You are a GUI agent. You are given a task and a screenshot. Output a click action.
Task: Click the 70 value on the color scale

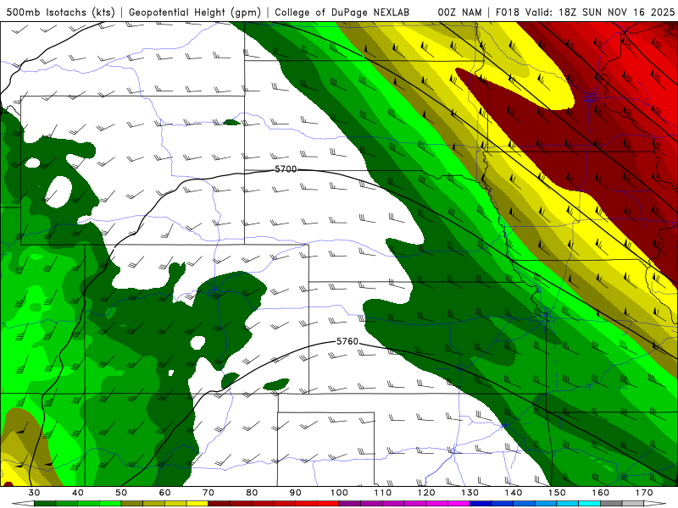(x=208, y=493)
